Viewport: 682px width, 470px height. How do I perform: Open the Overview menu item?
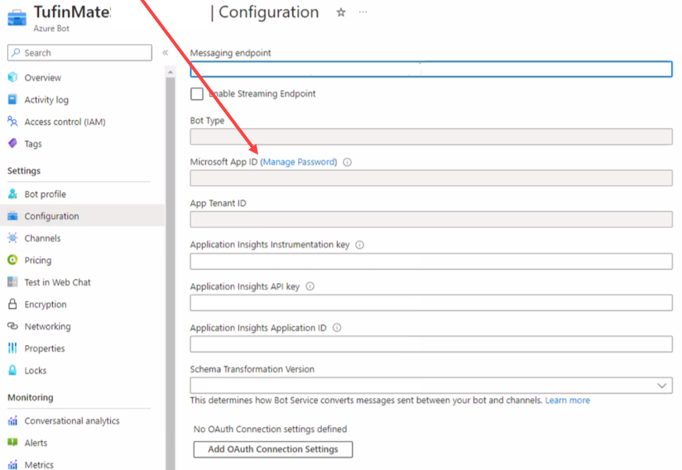point(42,78)
